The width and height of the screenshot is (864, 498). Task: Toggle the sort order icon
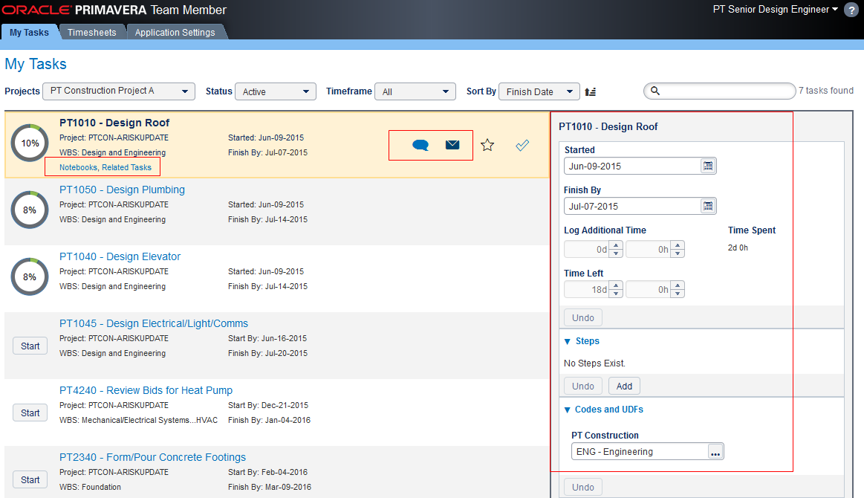tap(591, 91)
